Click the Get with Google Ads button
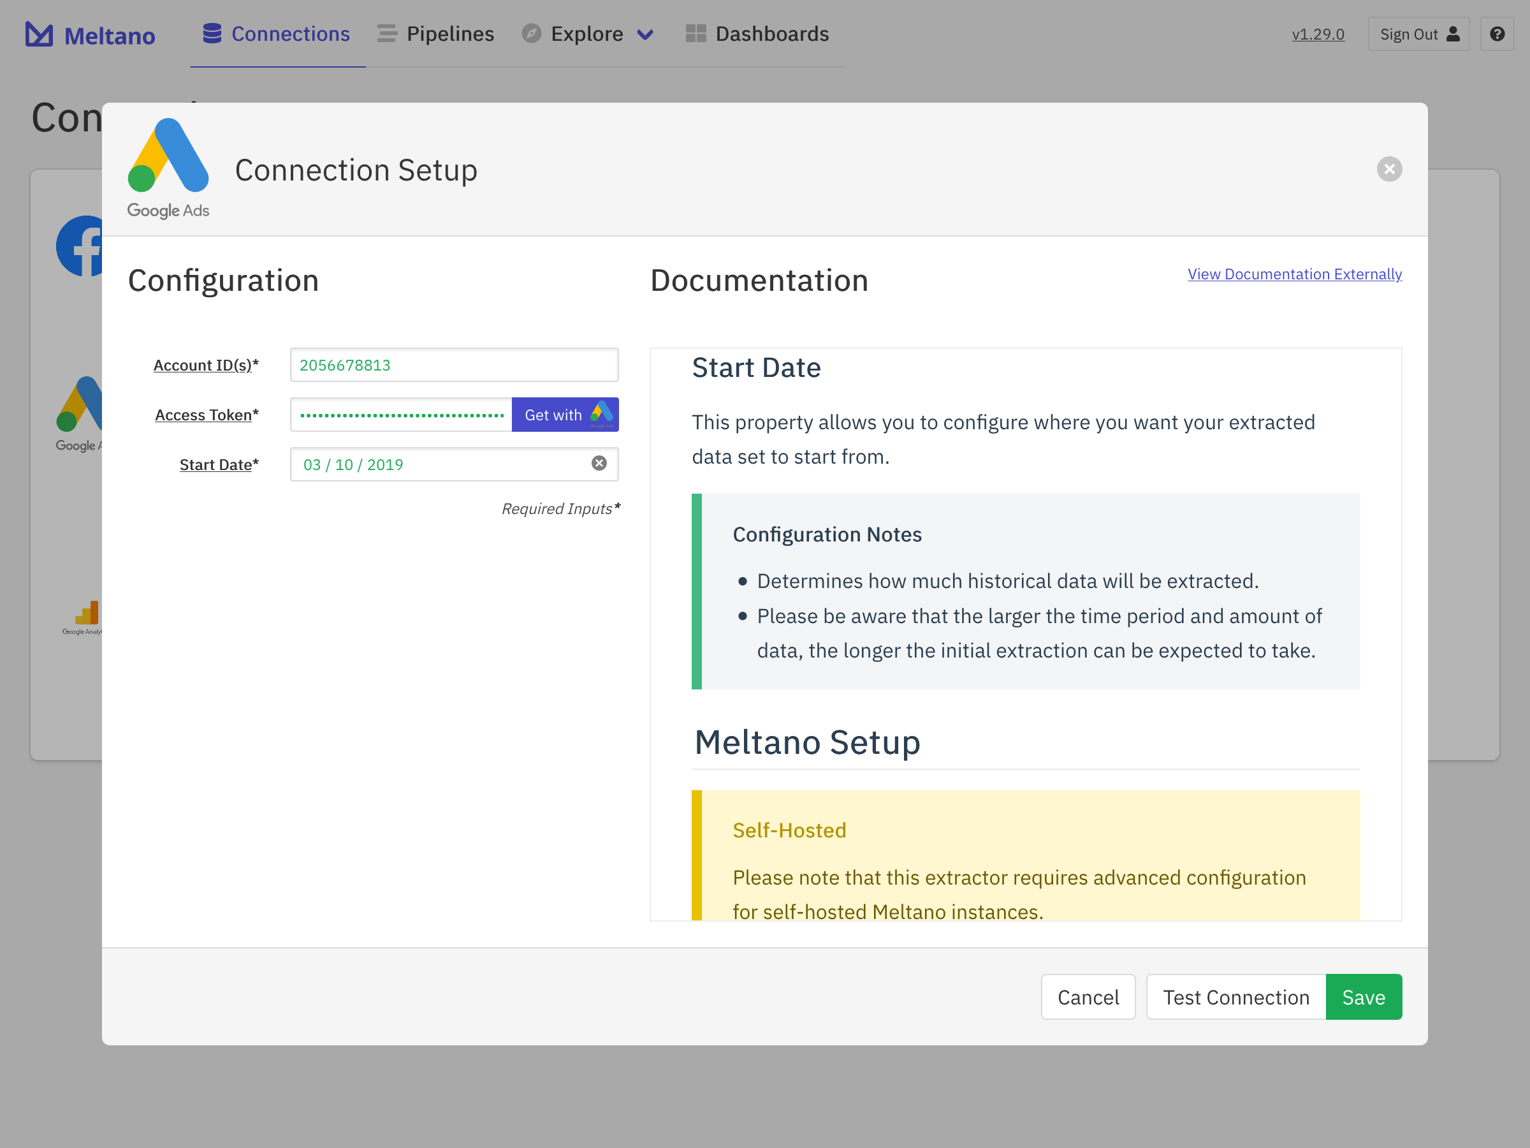This screenshot has height=1148, width=1530. click(565, 415)
